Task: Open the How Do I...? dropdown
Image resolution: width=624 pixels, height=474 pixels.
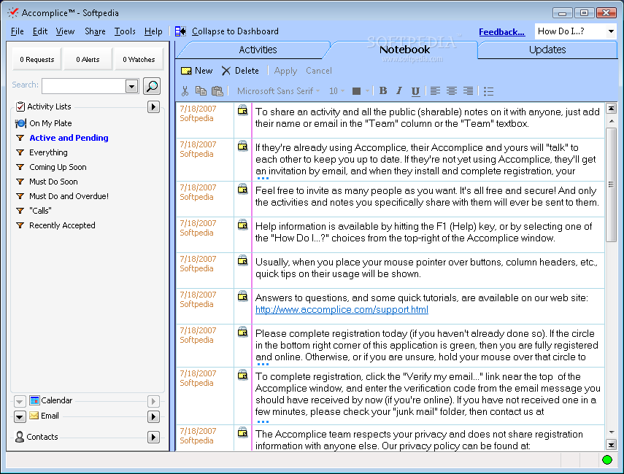Action: click(611, 31)
